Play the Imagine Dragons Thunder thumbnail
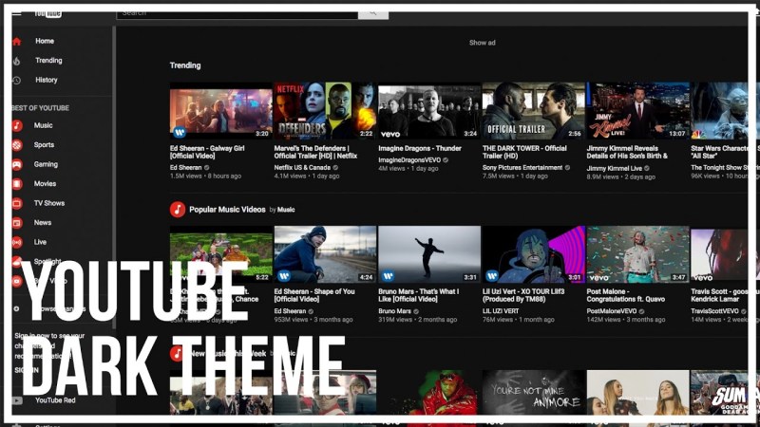This screenshot has height=427, width=760. 429,110
